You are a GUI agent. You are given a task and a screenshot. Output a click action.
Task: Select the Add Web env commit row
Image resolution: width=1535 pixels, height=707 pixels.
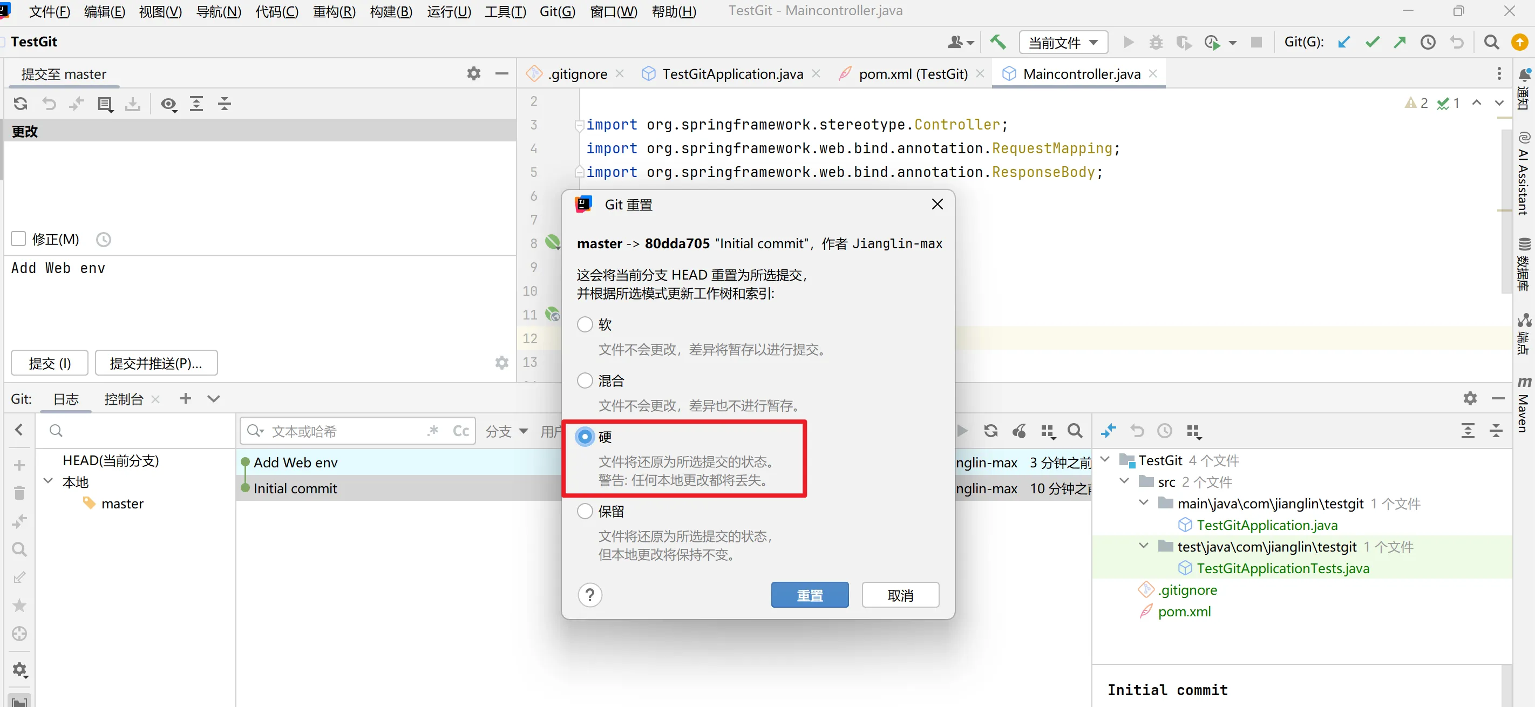click(x=296, y=462)
